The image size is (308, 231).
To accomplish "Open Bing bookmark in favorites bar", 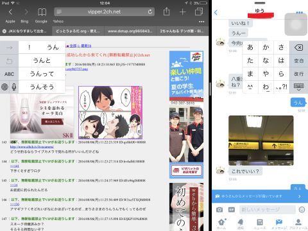I will coord(24,21).
